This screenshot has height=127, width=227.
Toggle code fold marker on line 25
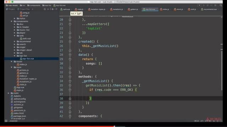pos(70,42)
